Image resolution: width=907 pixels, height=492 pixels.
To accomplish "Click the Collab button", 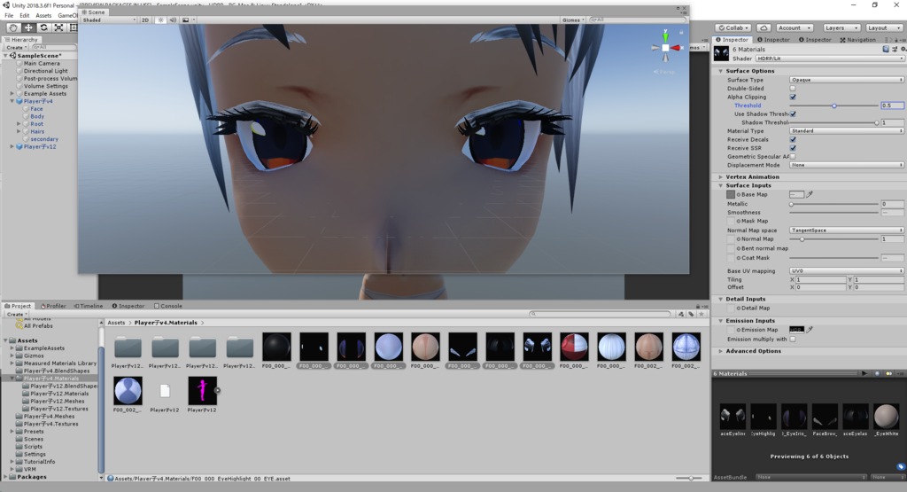I will pos(733,27).
